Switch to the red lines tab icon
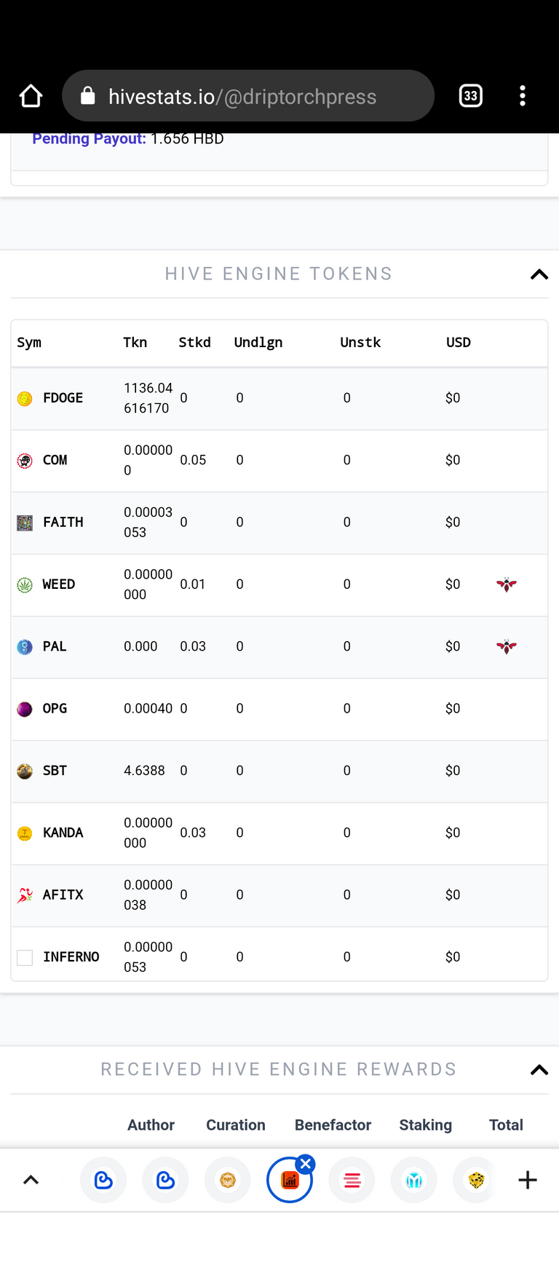Image resolution: width=559 pixels, height=1273 pixels. (352, 1180)
